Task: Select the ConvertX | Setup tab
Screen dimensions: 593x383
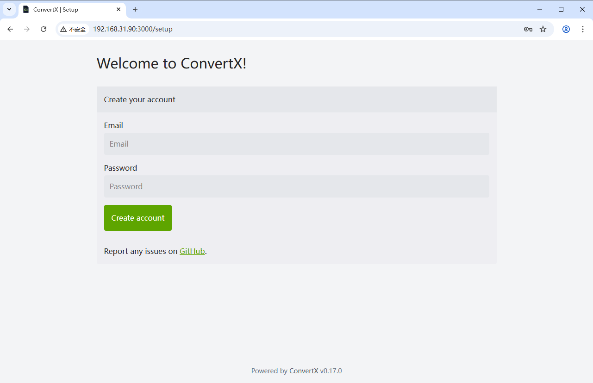Action: tap(72, 9)
